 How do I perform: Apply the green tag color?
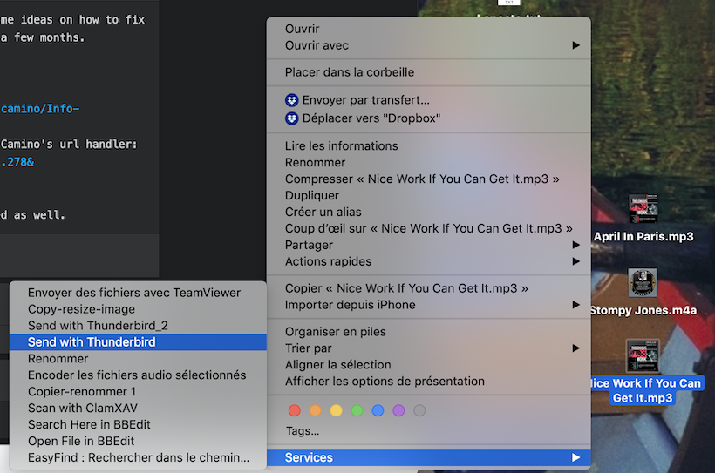pyautogui.click(x=357, y=410)
